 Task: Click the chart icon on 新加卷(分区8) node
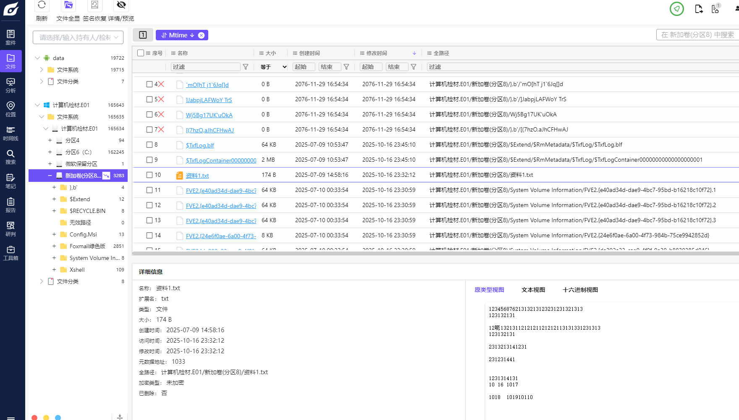coord(106,176)
